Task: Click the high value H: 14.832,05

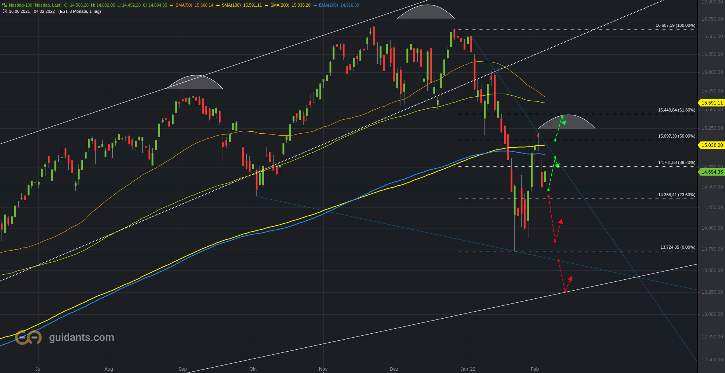Action: coord(103,5)
